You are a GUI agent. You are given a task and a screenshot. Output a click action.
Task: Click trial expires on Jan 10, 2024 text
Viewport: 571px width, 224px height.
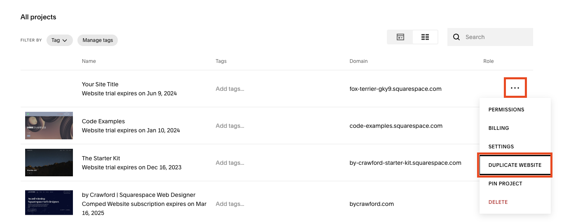point(131,130)
